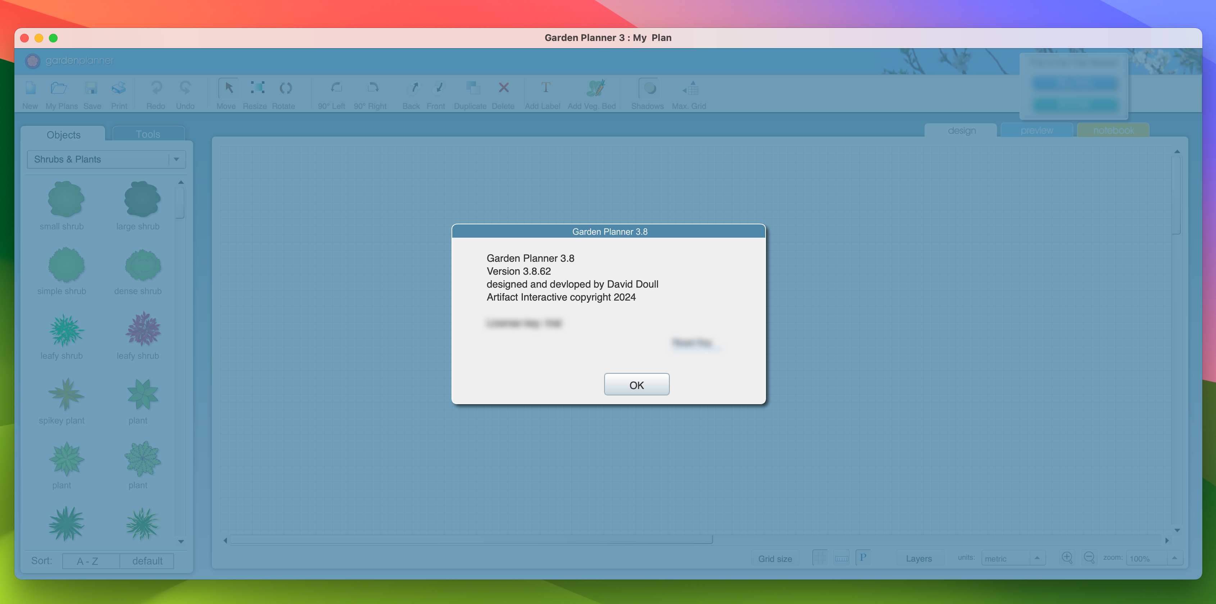Click the 90° Left rotation icon
Screen dimensions: 1216x604
point(336,88)
